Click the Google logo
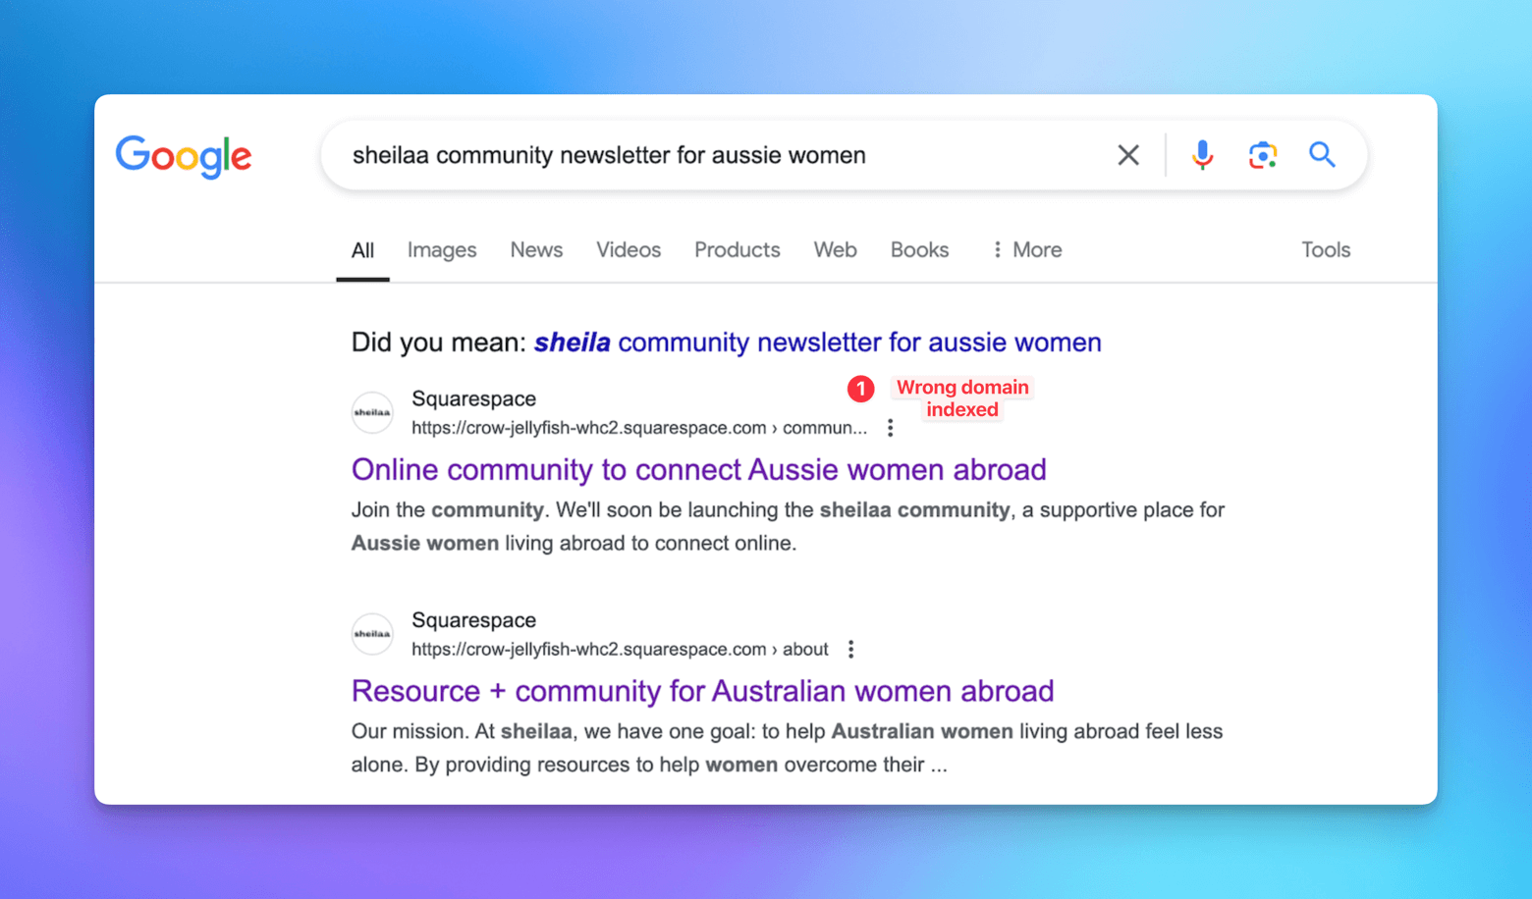The width and height of the screenshot is (1532, 899). tap(184, 156)
